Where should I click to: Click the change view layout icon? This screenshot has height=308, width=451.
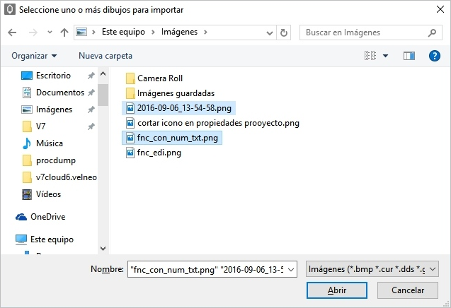pos(370,56)
